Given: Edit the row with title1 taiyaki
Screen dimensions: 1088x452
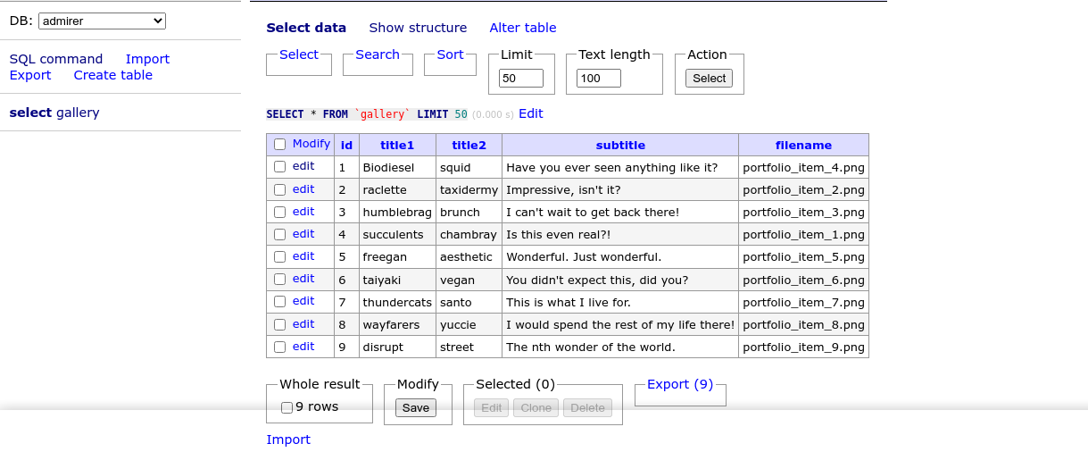Looking at the screenshot, I should click(303, 279).
